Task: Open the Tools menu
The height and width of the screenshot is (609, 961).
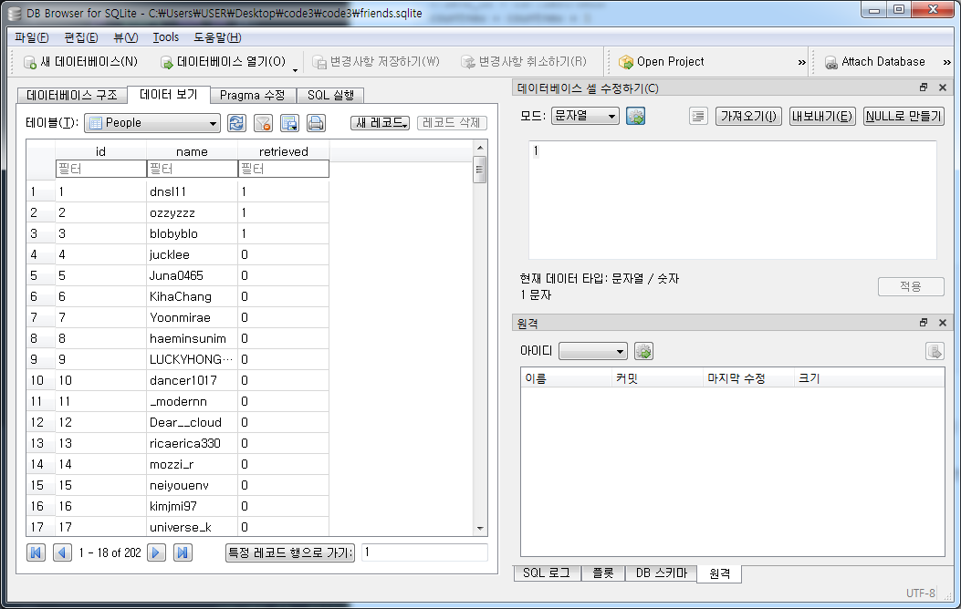Action: (x=165, y=37)
